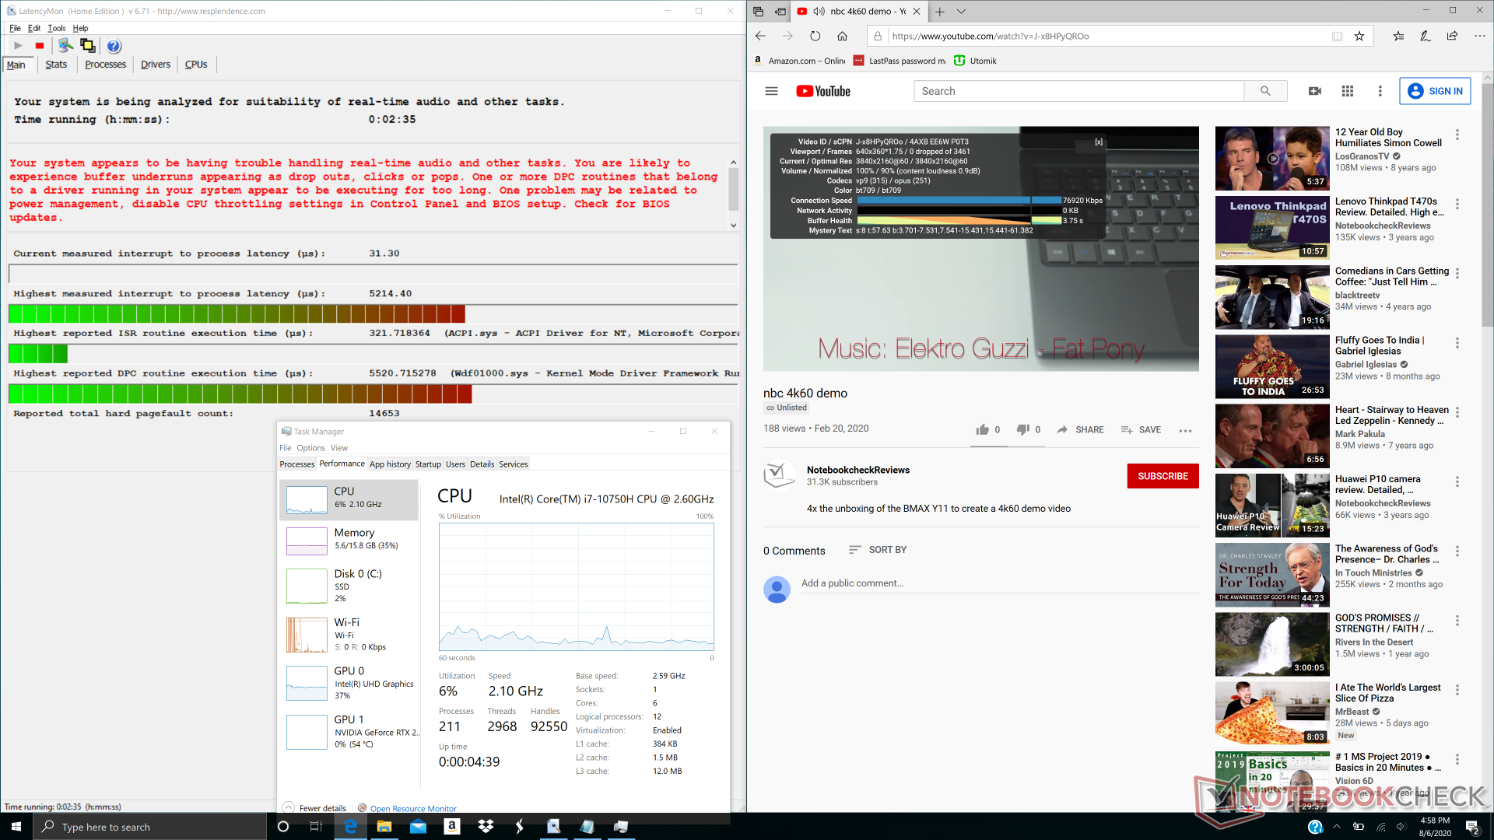This screenshot has height=840, width=1494.
Task: Close the Stats for nerds overlay
Action: 1099,142
